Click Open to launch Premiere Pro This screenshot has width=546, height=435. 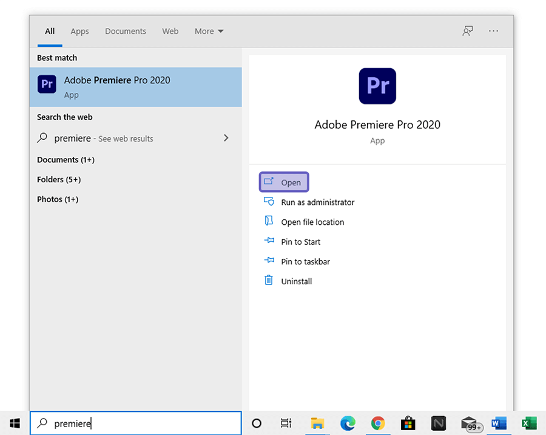pos(284,182)
